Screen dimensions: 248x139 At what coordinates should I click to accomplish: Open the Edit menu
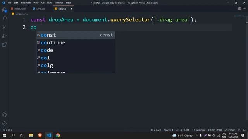coord(16,3)
